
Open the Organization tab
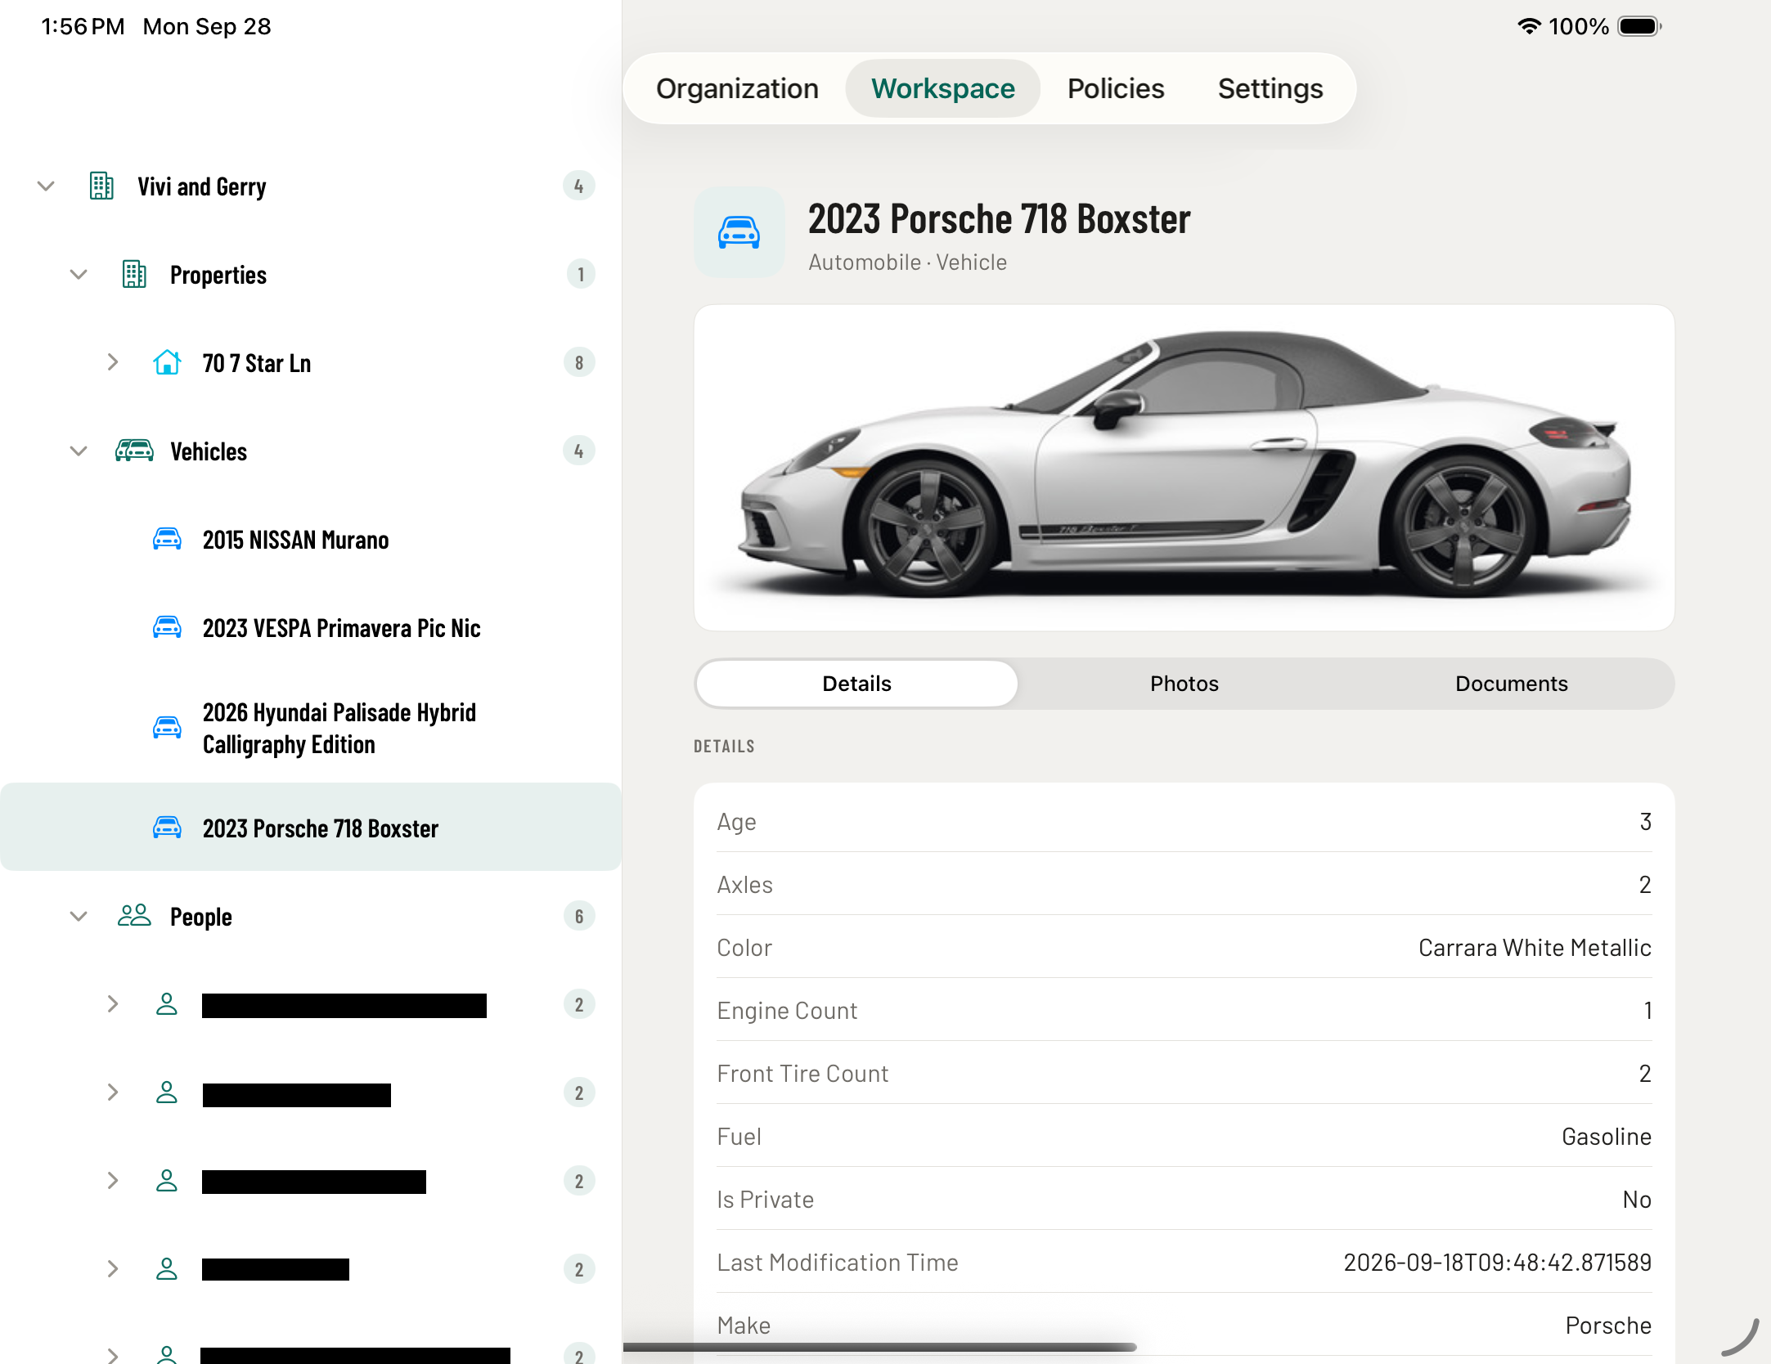(x=737, y=88)
